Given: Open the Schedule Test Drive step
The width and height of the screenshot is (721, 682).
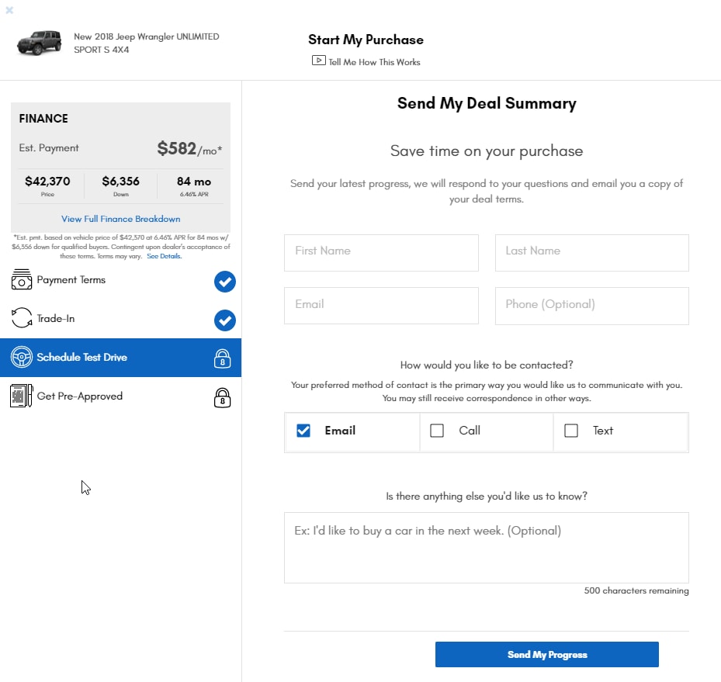Looking at the screenshot, I should 120,358.
